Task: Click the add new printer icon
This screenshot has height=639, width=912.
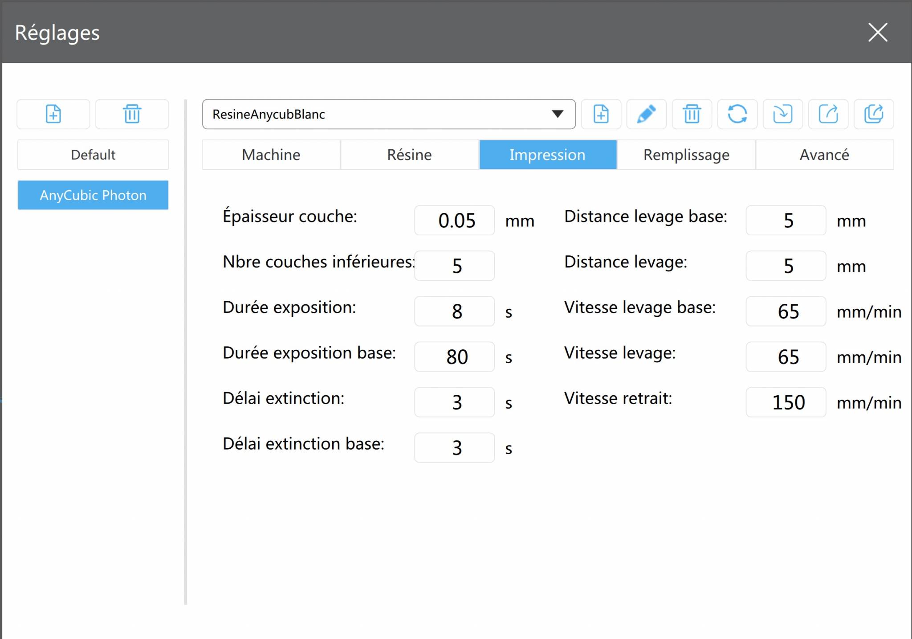Action: coord(53,114)
